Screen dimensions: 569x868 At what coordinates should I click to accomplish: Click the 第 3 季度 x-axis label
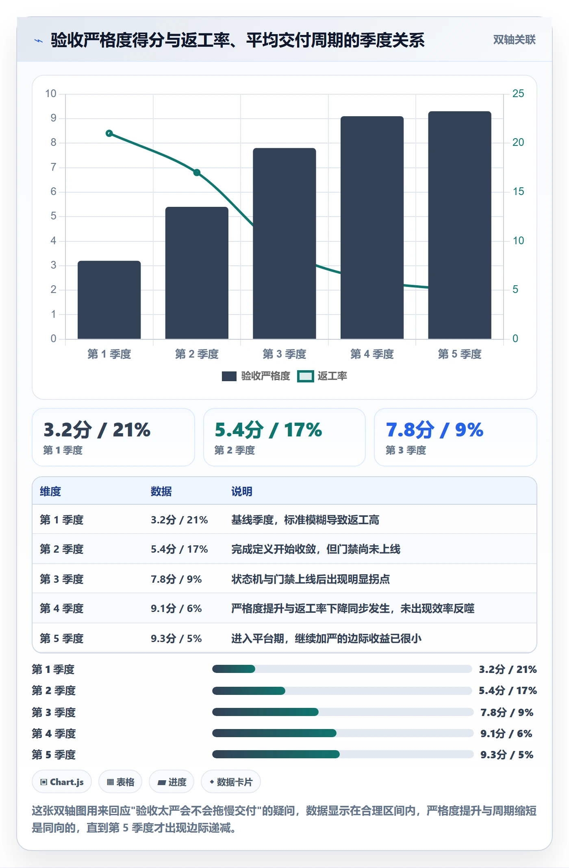(284, 354)
